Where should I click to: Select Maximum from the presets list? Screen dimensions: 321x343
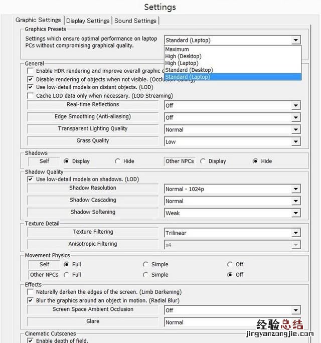(x=177, y=50)
